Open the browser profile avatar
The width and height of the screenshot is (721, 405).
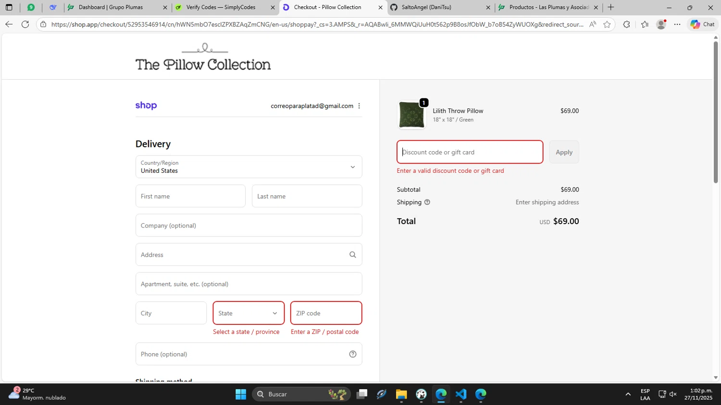pyautogui.click(x=661, y=24)
